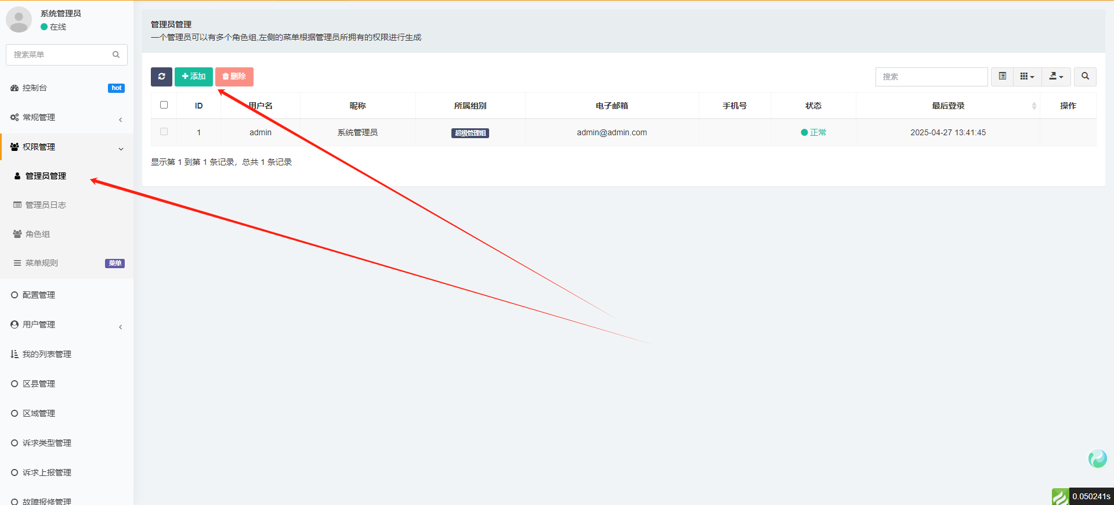Open the 角色组 menu item

pyautogui.click(x=38, y=234)
